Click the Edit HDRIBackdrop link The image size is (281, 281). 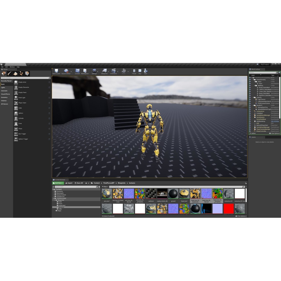pyautogui.click(x=275, y=121)
